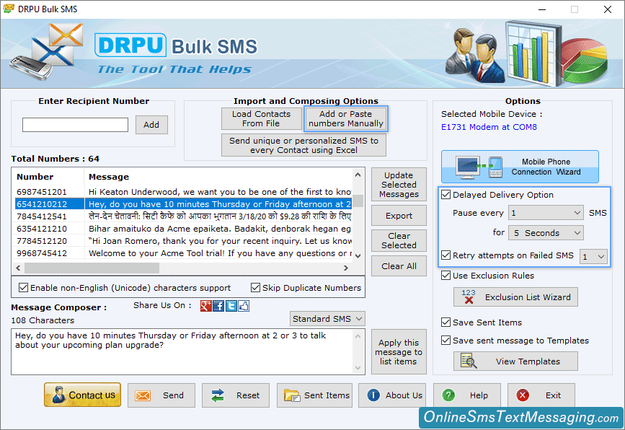Click the Export button
This screenshot has height=430, width=625.
[399, 216]
